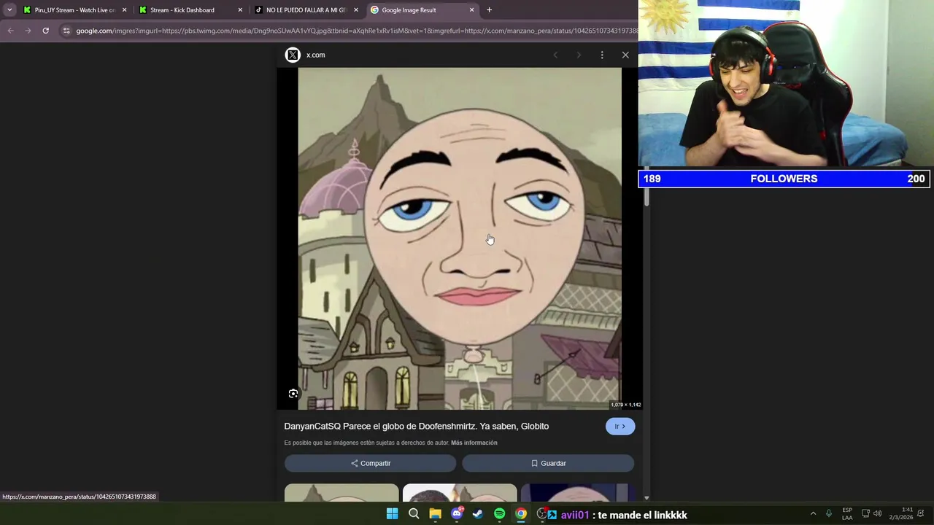Close the image preview panel
The image size is (934, 525).
point(625,55)
